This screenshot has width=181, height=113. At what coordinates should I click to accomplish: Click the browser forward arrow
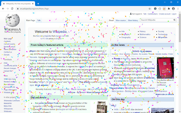point(8,9)
